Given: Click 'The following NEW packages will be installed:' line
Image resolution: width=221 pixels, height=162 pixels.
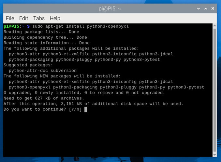Looking at the screenshot, I should 62,76.
